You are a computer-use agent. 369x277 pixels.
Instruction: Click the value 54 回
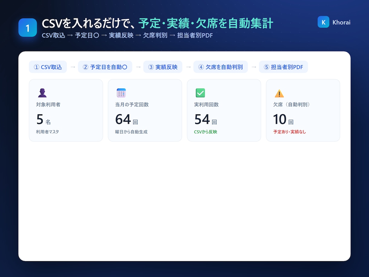[206, 119]
